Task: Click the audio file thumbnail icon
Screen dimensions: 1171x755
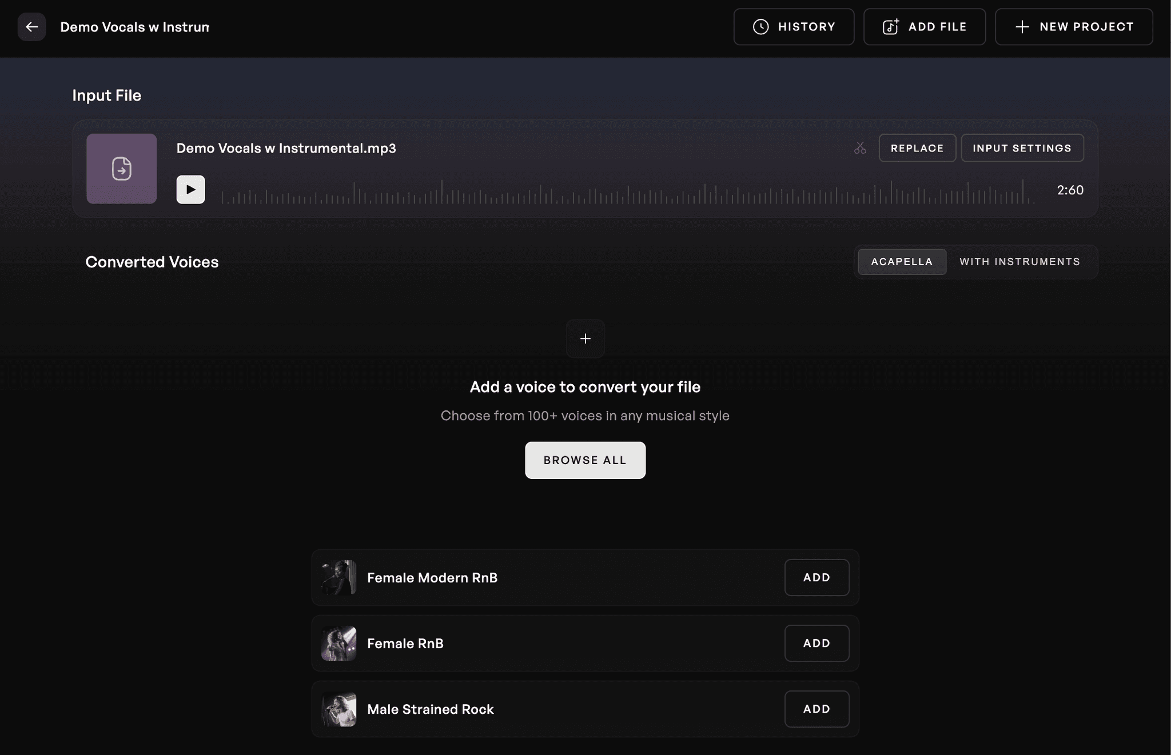Action: (x=121, y=169)
